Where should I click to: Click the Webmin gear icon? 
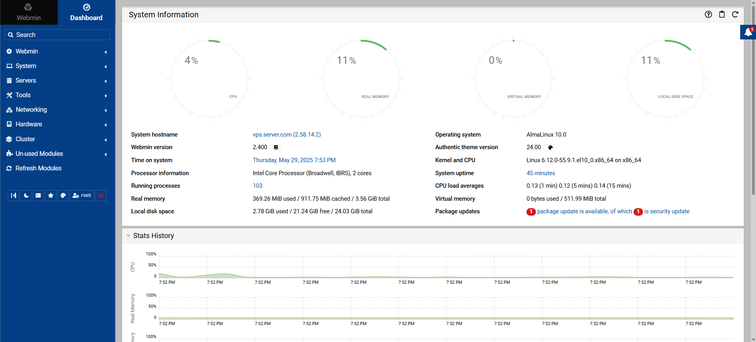pyautogui.click(x=9, y=52)
